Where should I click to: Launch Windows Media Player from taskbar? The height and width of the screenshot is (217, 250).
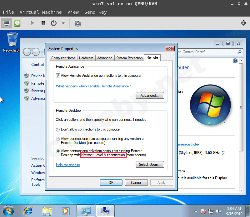pos(66,211)
